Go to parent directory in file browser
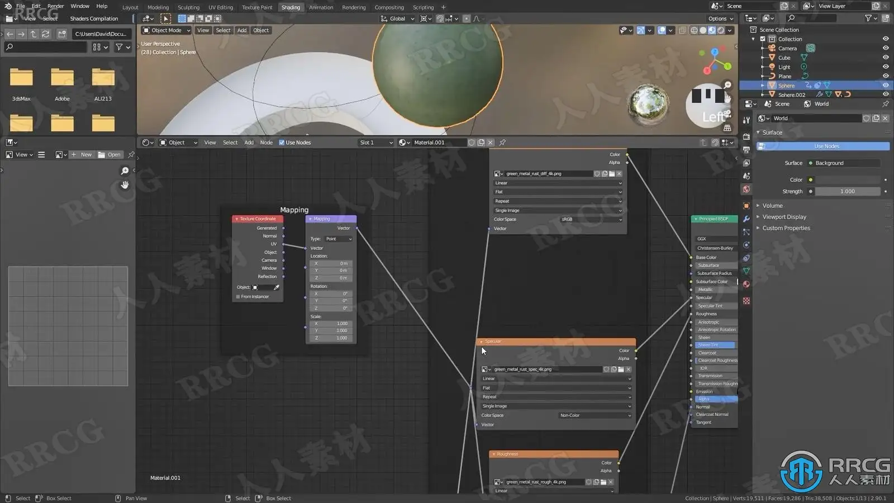The image size is (894, 503). (34, 34)
